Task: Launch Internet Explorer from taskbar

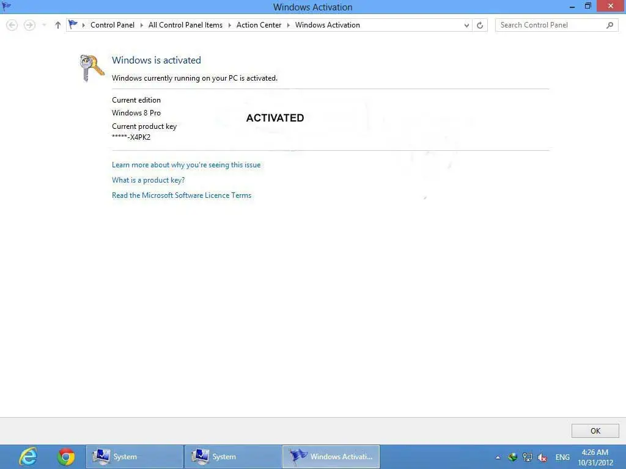Action: [28, 457]
